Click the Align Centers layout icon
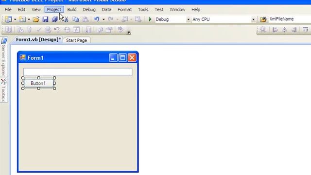This screenshot has width=311, height=175. tap(284, 30)
